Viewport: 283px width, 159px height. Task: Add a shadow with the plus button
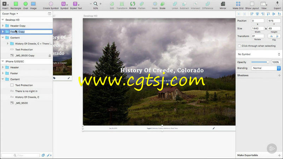(279, 75)
